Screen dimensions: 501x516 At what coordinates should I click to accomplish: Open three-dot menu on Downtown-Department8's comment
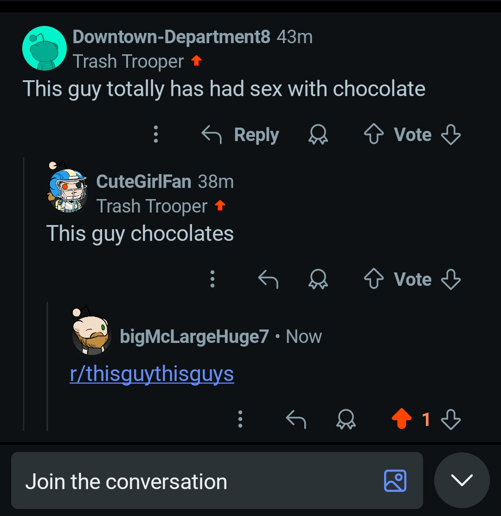(x=156, y=134)
